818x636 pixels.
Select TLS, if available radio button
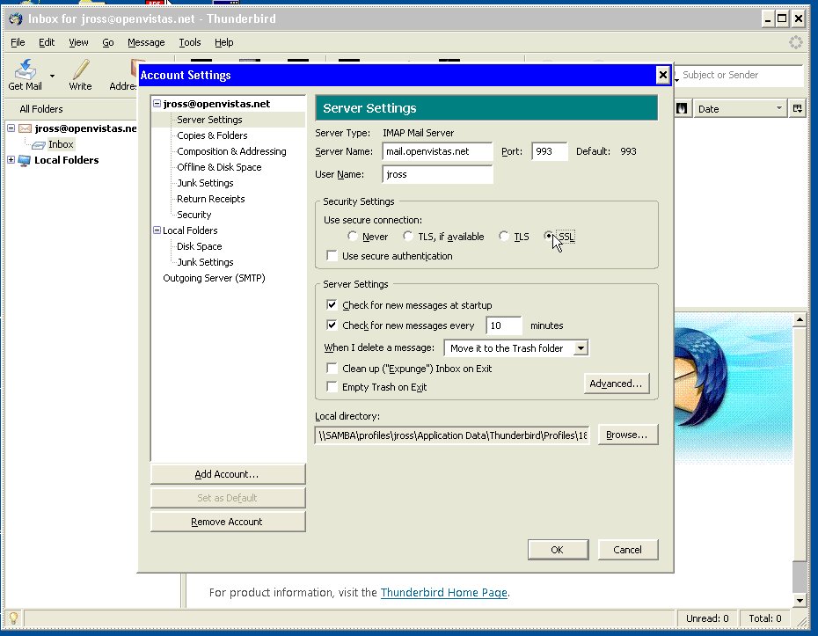point(407,237)
